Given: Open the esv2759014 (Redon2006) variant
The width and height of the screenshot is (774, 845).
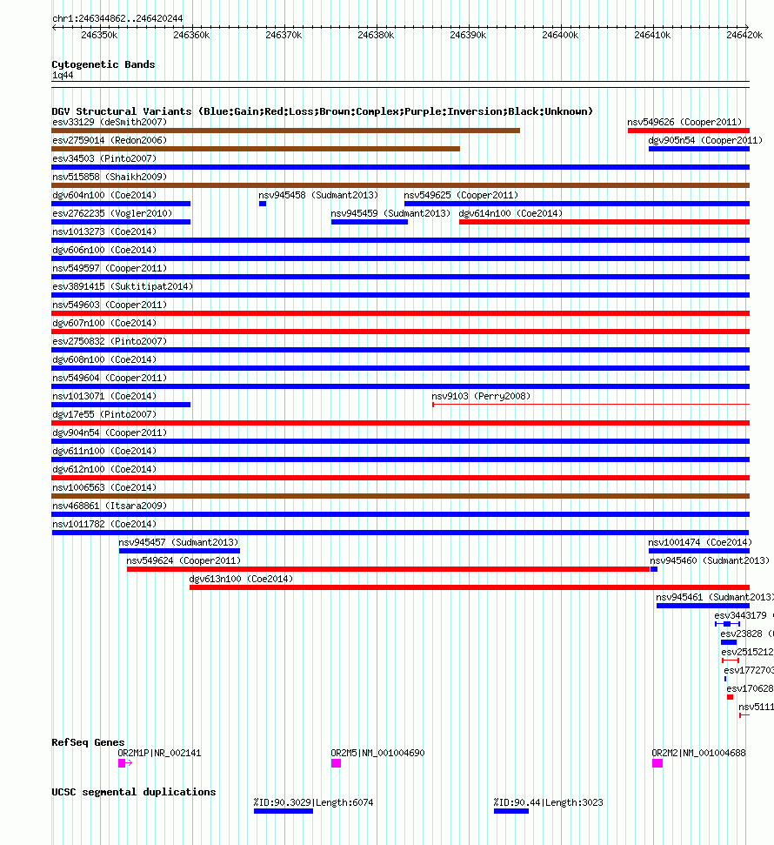Looking at the screenshot, I should coord(256,149).
